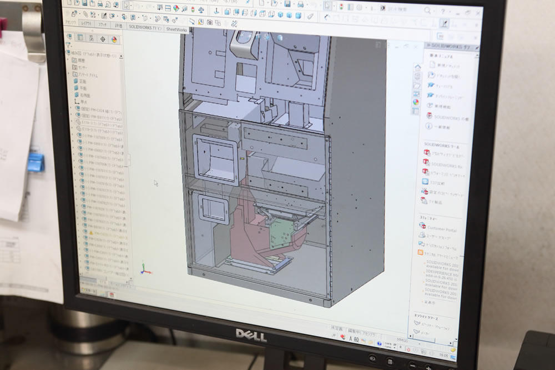Switch to the スケッチ tab
Viewport: 555px width, 370px height.
click(x=102, y=24)
